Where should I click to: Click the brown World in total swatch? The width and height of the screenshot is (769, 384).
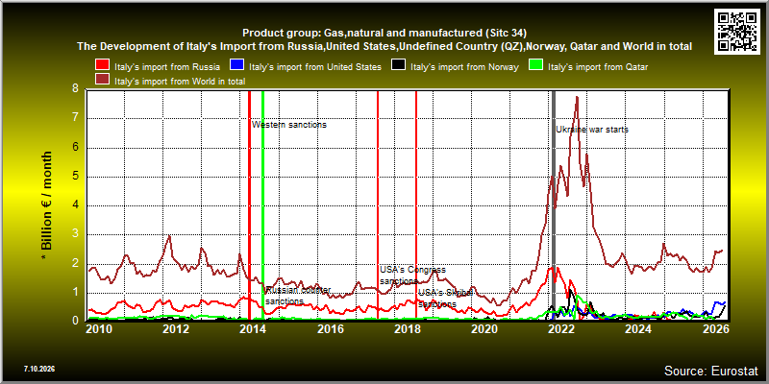[103, 81]
